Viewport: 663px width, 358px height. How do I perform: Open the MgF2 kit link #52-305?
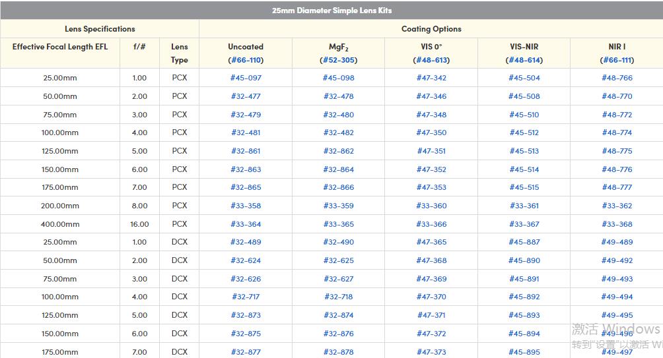(338, 60)
